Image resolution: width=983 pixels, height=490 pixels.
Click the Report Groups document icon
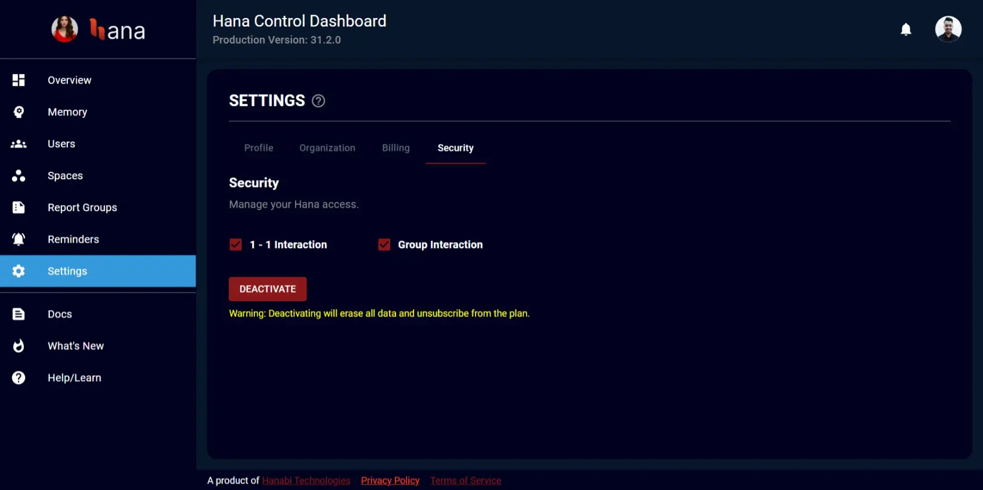pyautogui.click(x=19, y=208)
